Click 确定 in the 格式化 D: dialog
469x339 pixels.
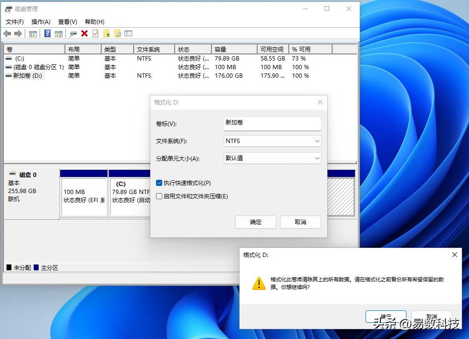(255, 222)
